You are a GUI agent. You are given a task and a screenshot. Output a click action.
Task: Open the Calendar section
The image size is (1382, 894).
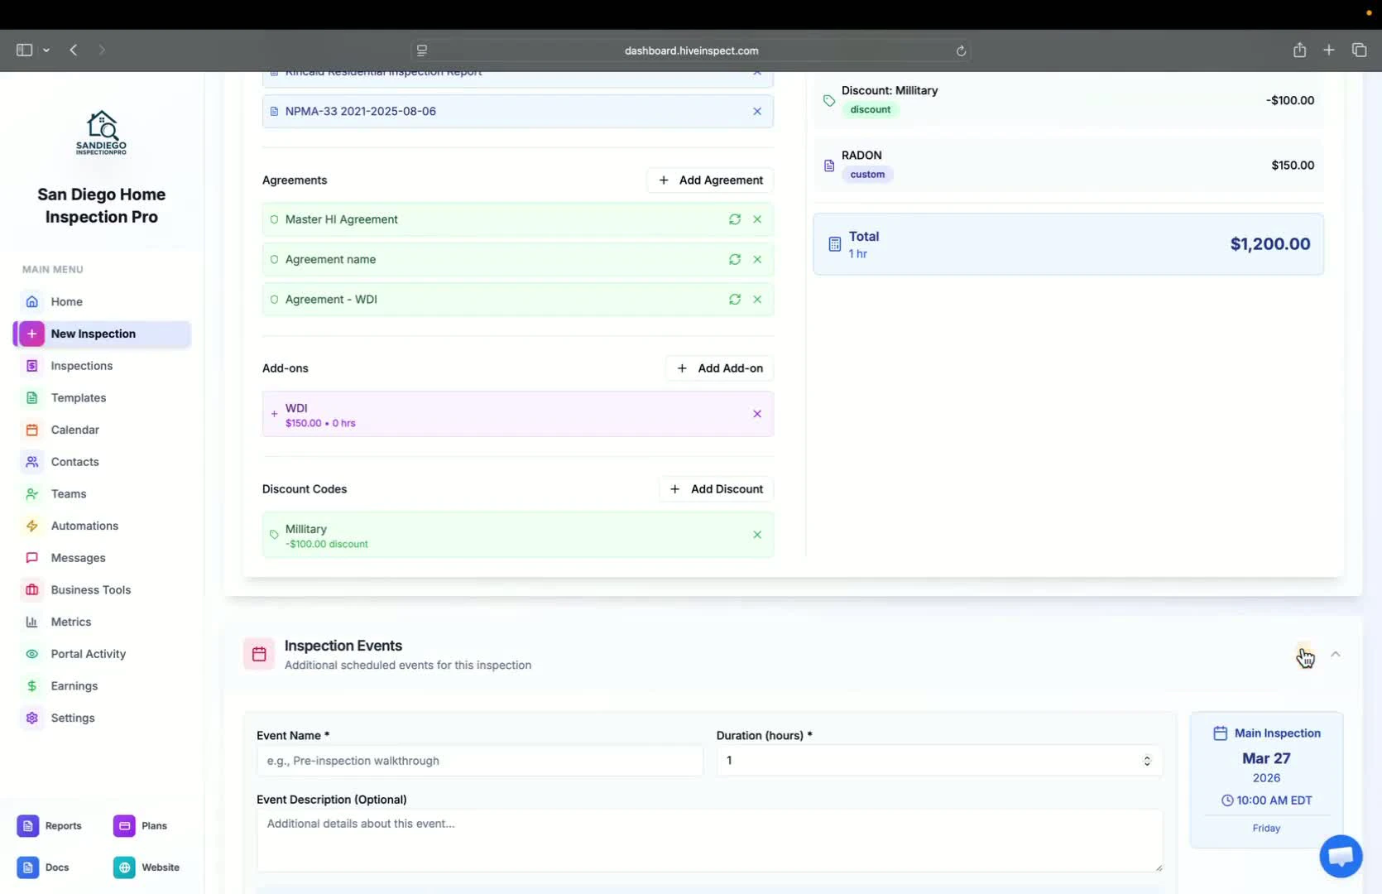pos(74,430)
